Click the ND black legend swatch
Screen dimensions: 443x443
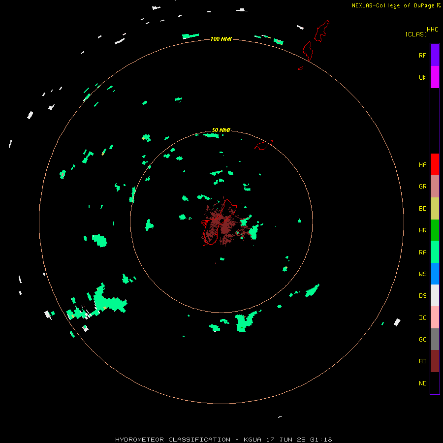(x=435, y=383)
